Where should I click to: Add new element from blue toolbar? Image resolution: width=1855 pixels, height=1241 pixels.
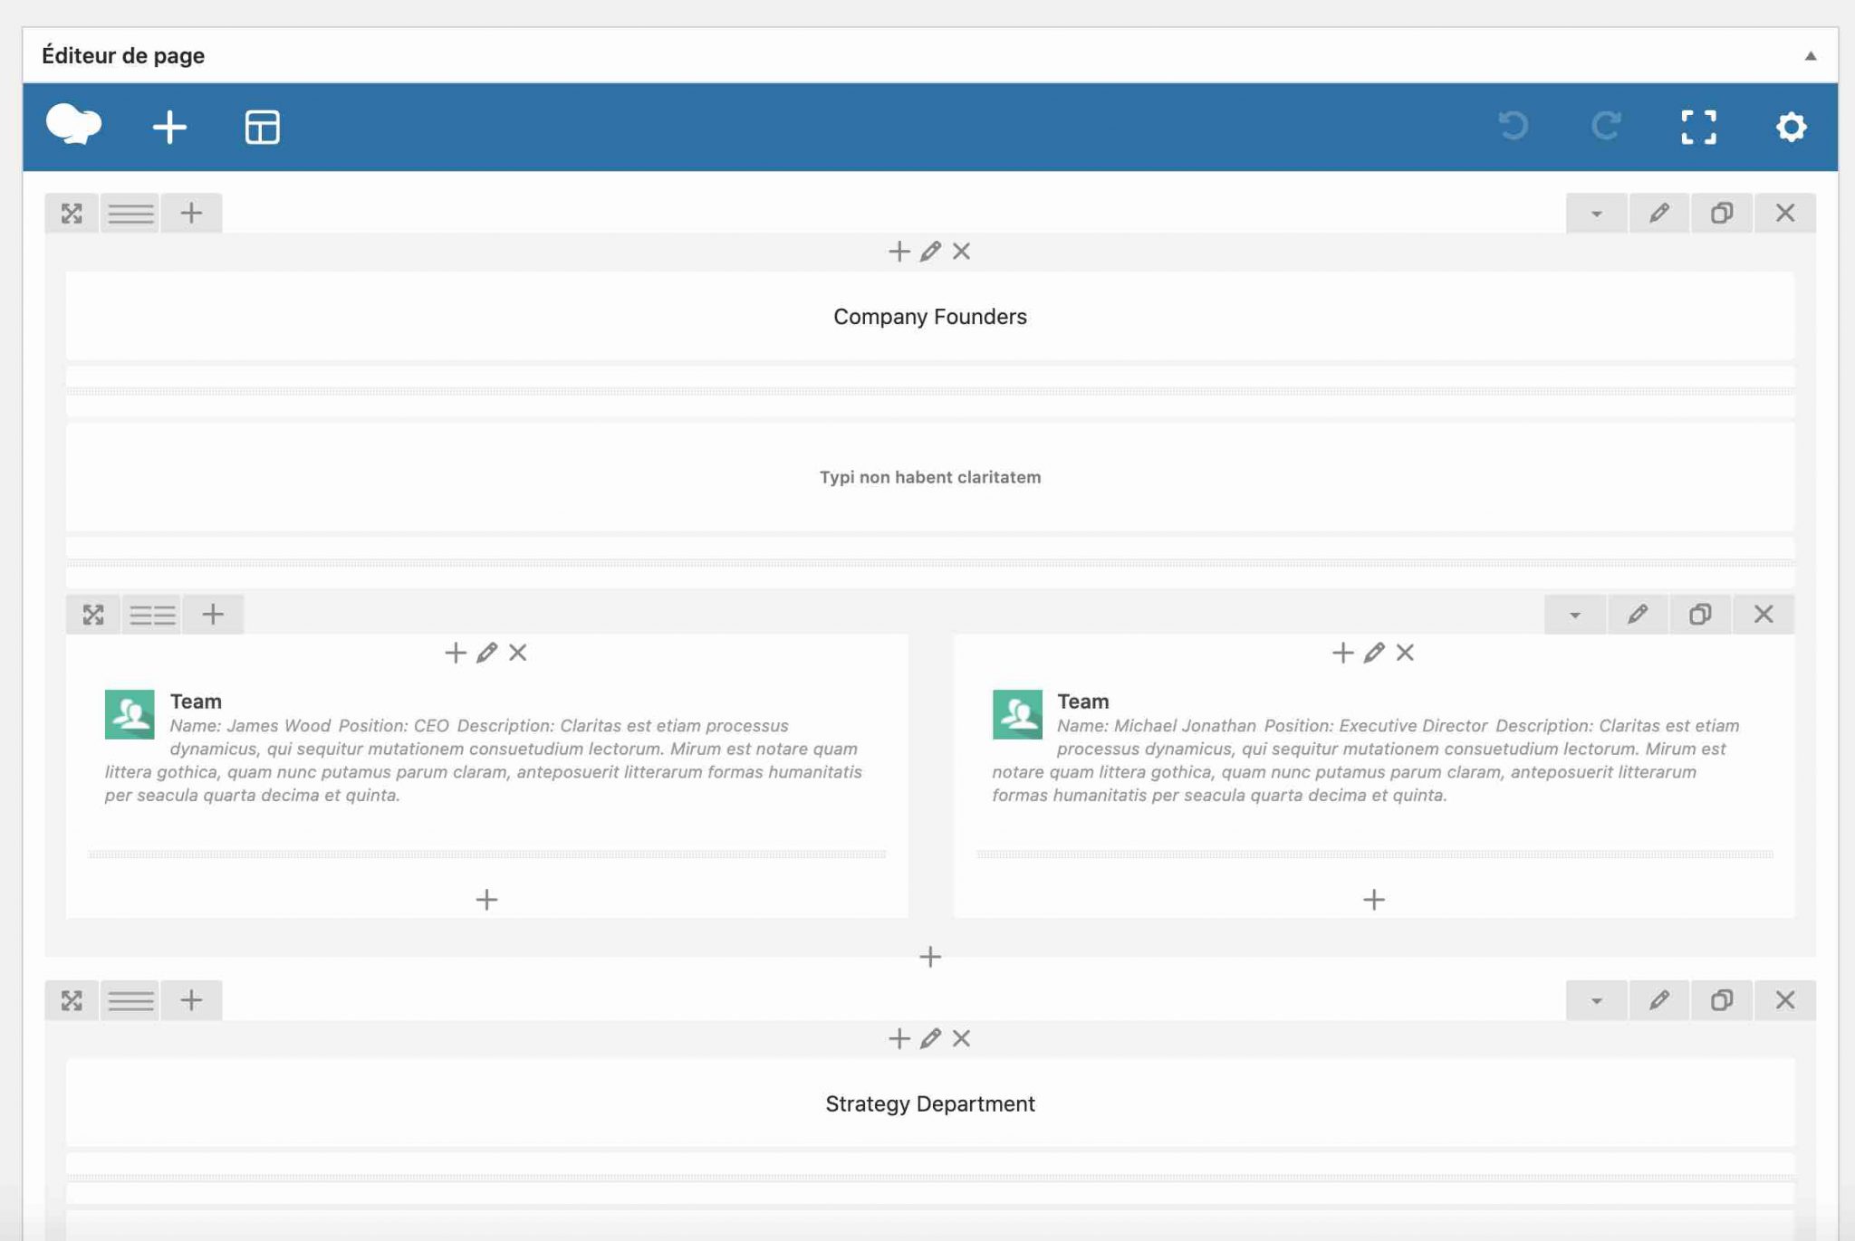[x=169, y=127]
